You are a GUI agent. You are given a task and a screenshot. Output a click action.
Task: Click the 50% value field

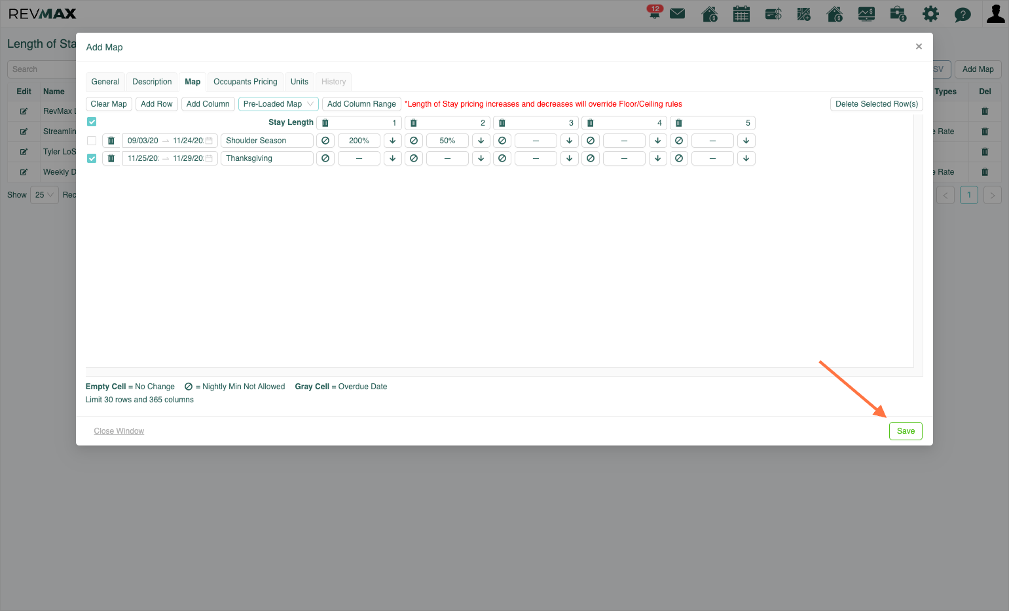pos(447,141)
